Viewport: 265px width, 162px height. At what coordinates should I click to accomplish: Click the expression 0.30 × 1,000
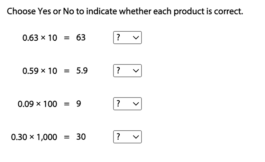tap(34, 137)
